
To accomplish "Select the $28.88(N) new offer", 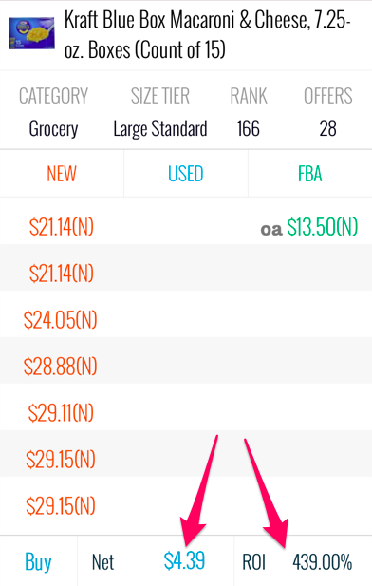I will click(x=60, y=367).
